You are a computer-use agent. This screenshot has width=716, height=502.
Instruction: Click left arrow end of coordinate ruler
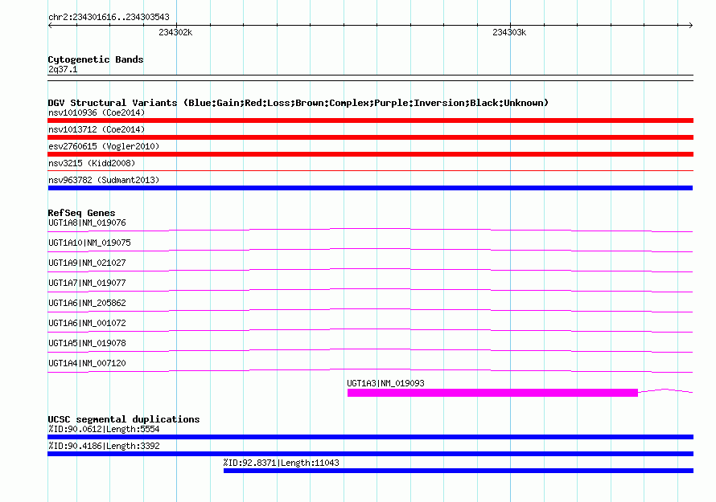click(50, 25)
